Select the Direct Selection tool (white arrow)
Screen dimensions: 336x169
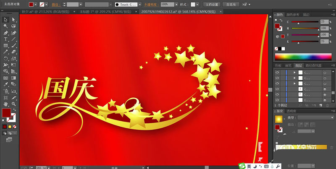coord(13,20)
